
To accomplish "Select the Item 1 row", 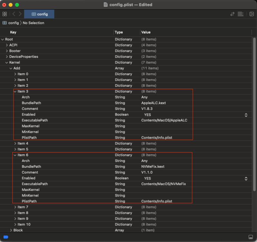I will 126,80.
